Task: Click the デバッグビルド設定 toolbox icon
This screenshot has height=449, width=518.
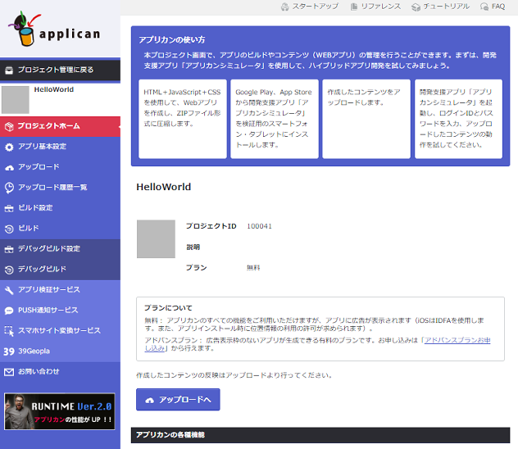Action: pyautogui.click(x=9, y=249)
